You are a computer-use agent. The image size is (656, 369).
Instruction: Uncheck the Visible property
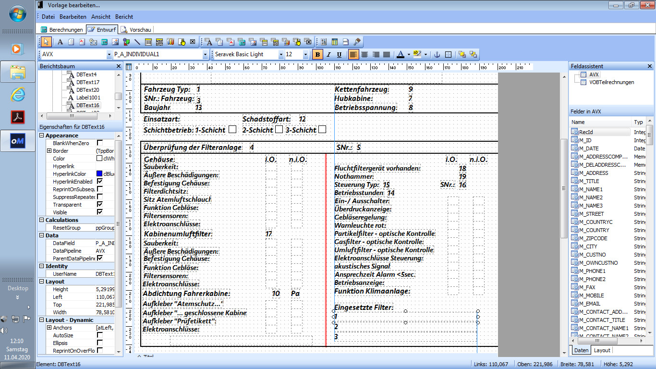coord(100,212)
